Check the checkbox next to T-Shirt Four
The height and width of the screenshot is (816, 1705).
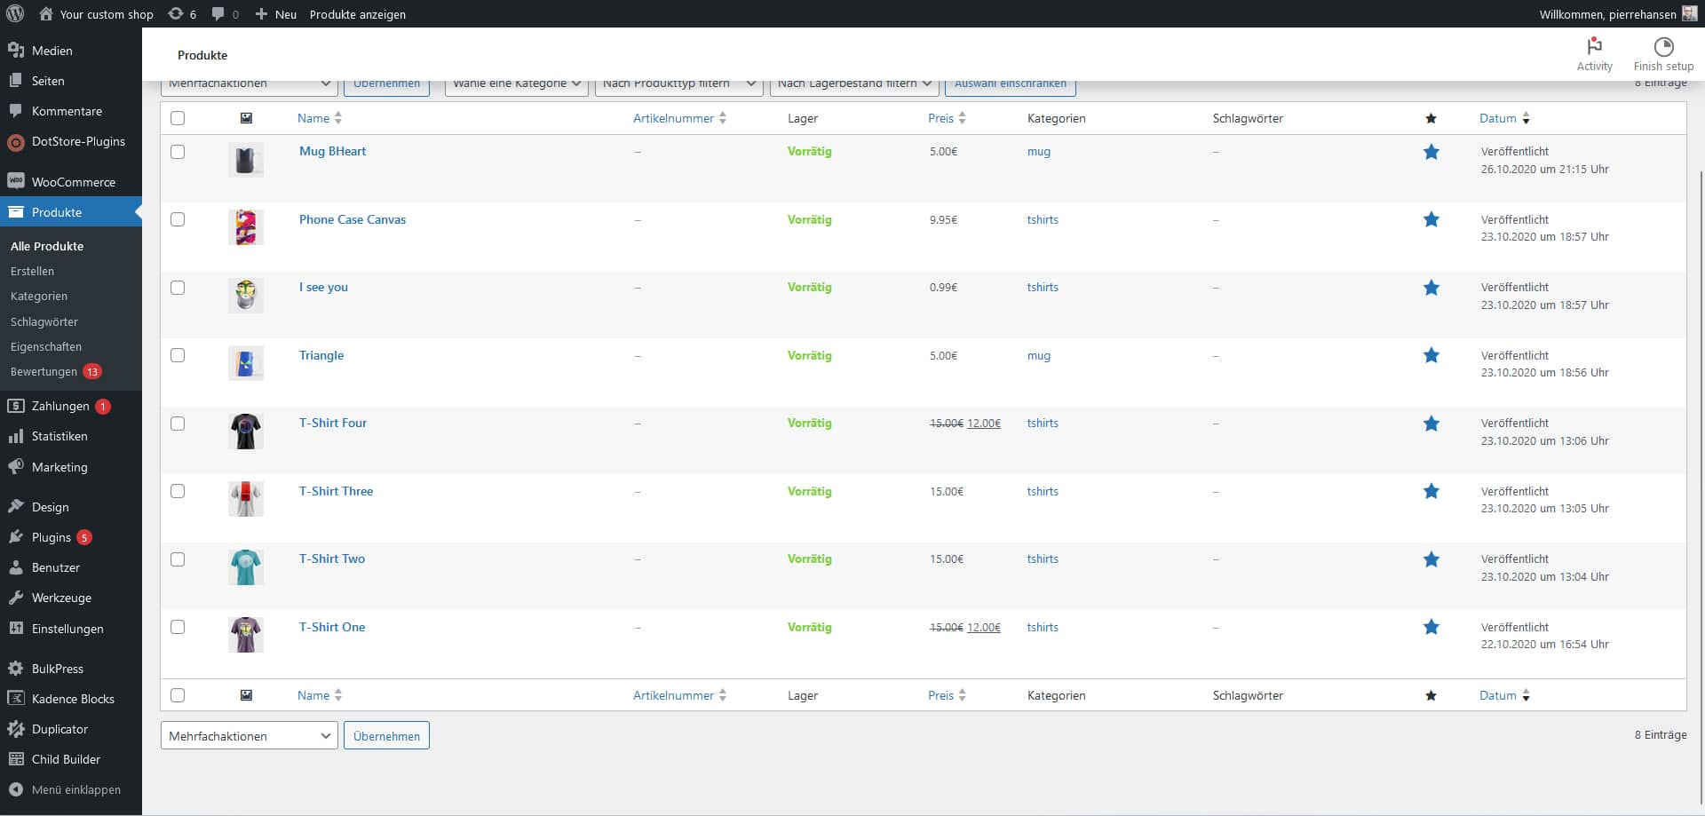[x=178, y=424]
